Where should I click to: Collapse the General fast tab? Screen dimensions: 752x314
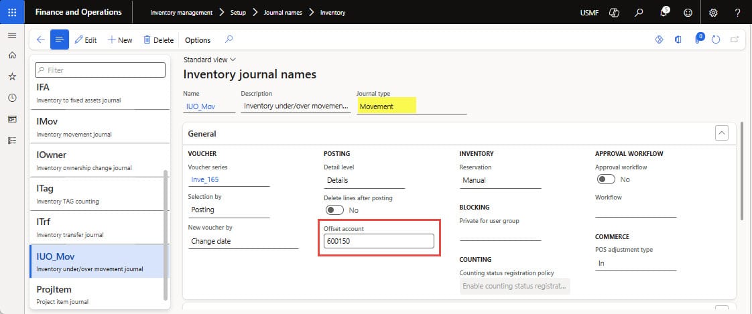[722, 133]
